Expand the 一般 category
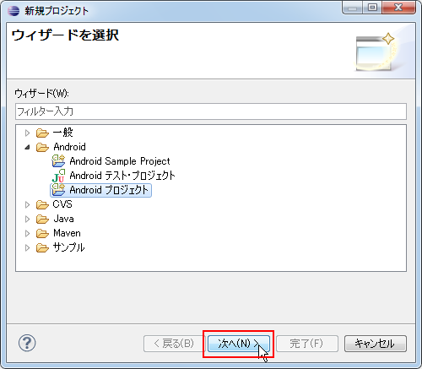Image resolution: width=422 pixels, height=369 pixels. 27,133
